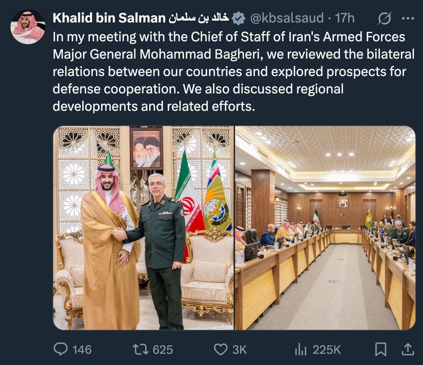423x365 pixels.
Task: Bookmark this post
Action: [380, 349]
